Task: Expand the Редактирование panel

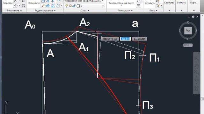Action: pos(45,10)
